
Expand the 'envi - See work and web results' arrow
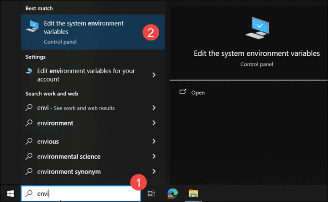[x=154, y=108]
